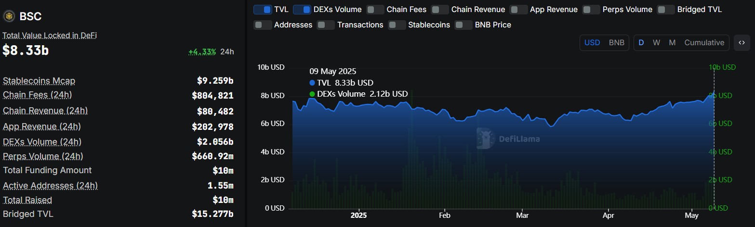Show Transactions on the chart
Image resolution: width=755 pixels, height=227 pixels.
coord(326,25)
